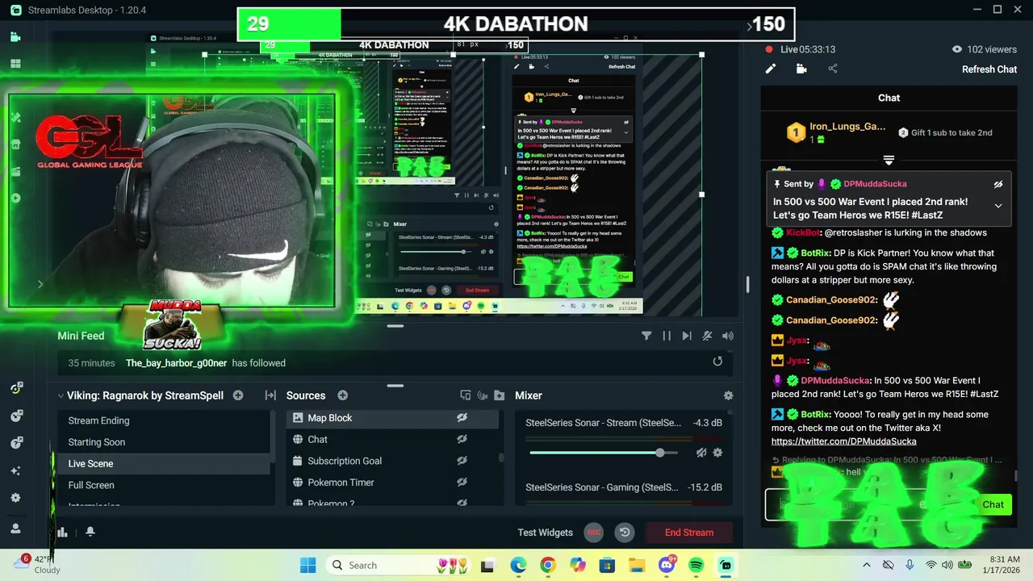The image size is (1033, 581).
Task: Select the Starting Soon scene
Action: (164, 442)
